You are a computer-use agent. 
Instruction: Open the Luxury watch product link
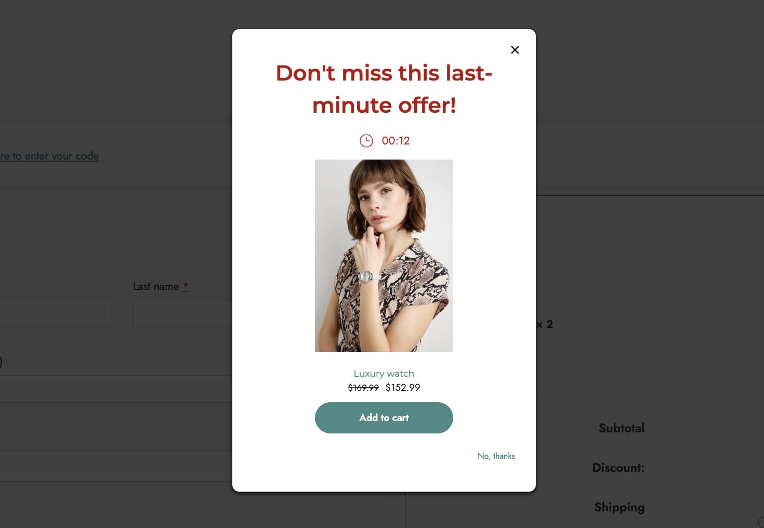pos(384,374)
